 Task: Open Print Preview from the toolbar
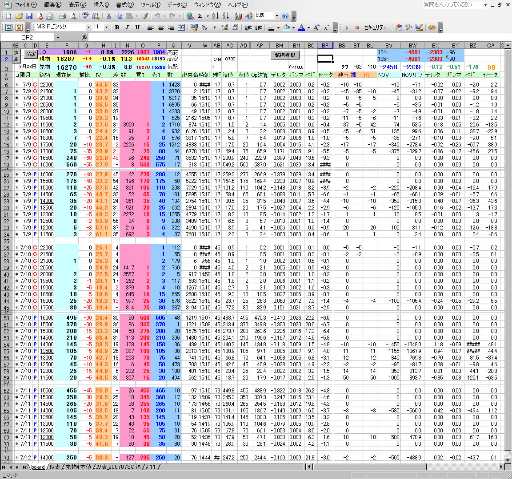point(73,16)
